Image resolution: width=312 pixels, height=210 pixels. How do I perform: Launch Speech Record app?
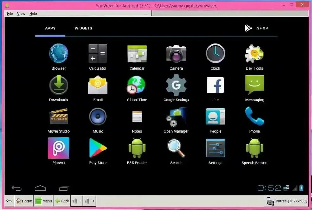254,148
